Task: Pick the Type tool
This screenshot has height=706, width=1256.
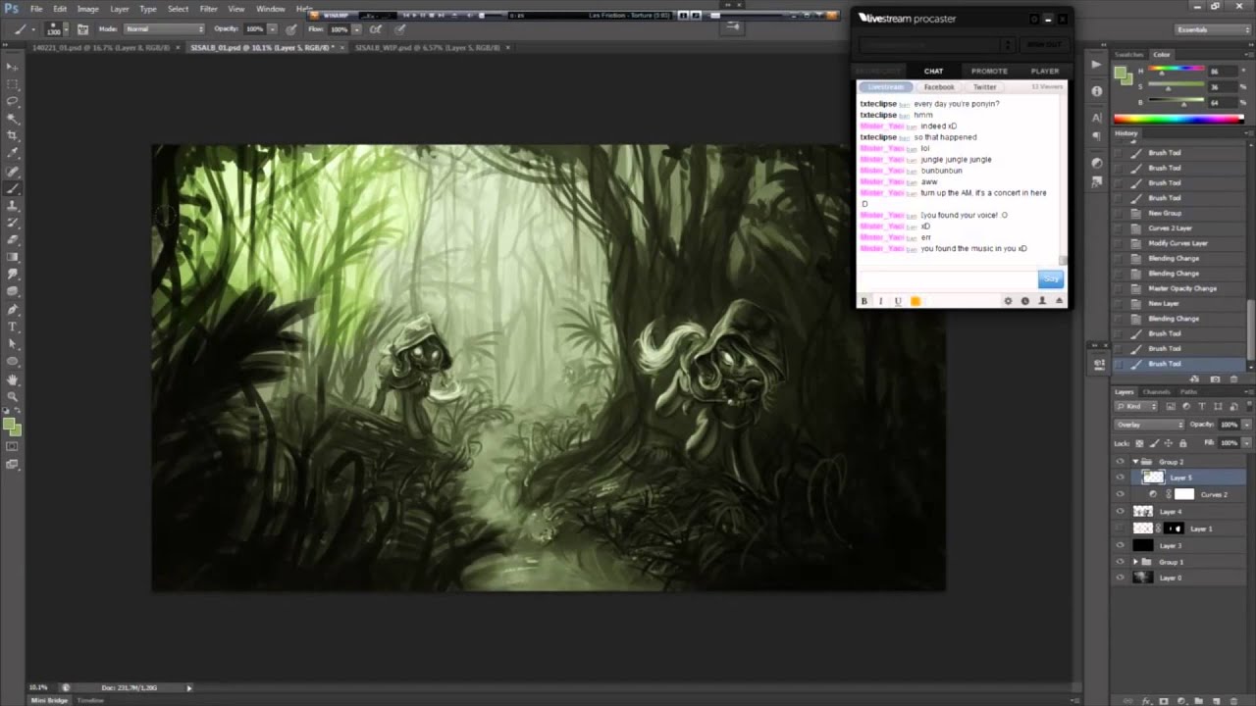Action: pyautogui.click(x=12, y=327)
